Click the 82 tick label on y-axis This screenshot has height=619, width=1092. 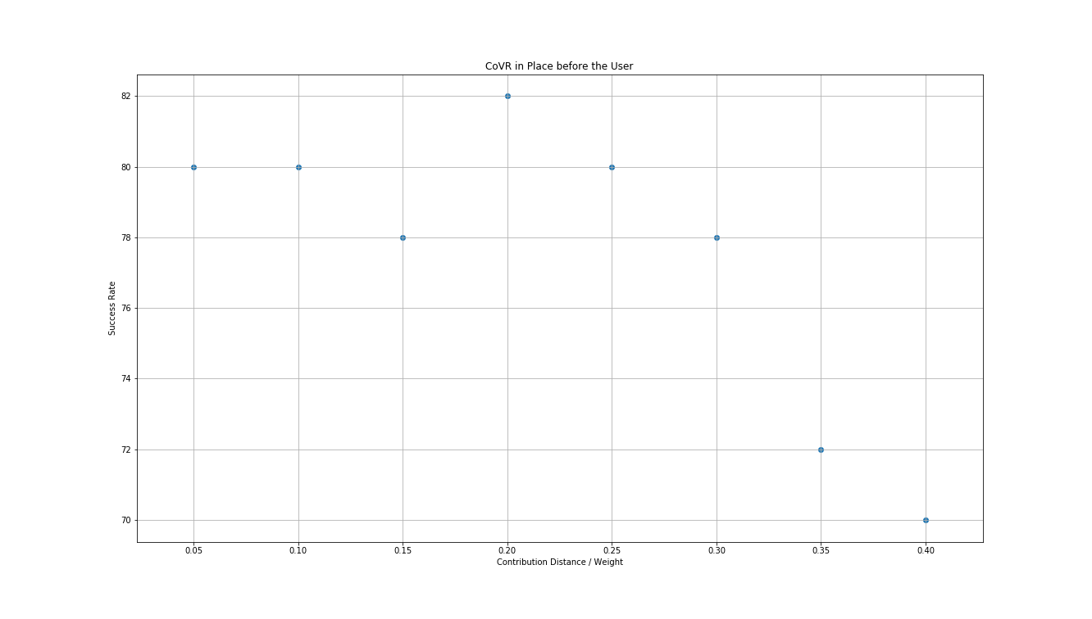click(125, 97)
